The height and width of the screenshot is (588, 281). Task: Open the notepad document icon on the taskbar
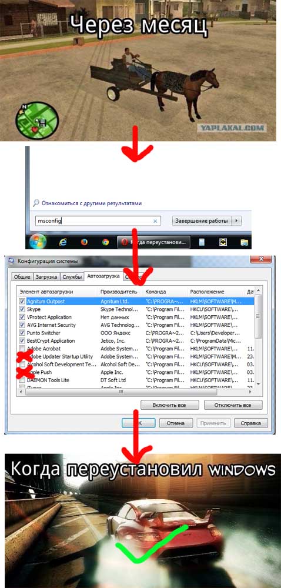(x=202, y=242)
